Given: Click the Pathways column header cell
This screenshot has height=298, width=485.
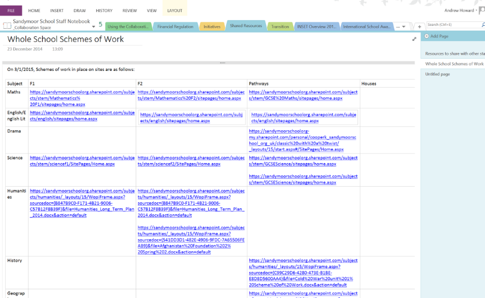Looking at the screenshot, I should (x=303, y=84).
